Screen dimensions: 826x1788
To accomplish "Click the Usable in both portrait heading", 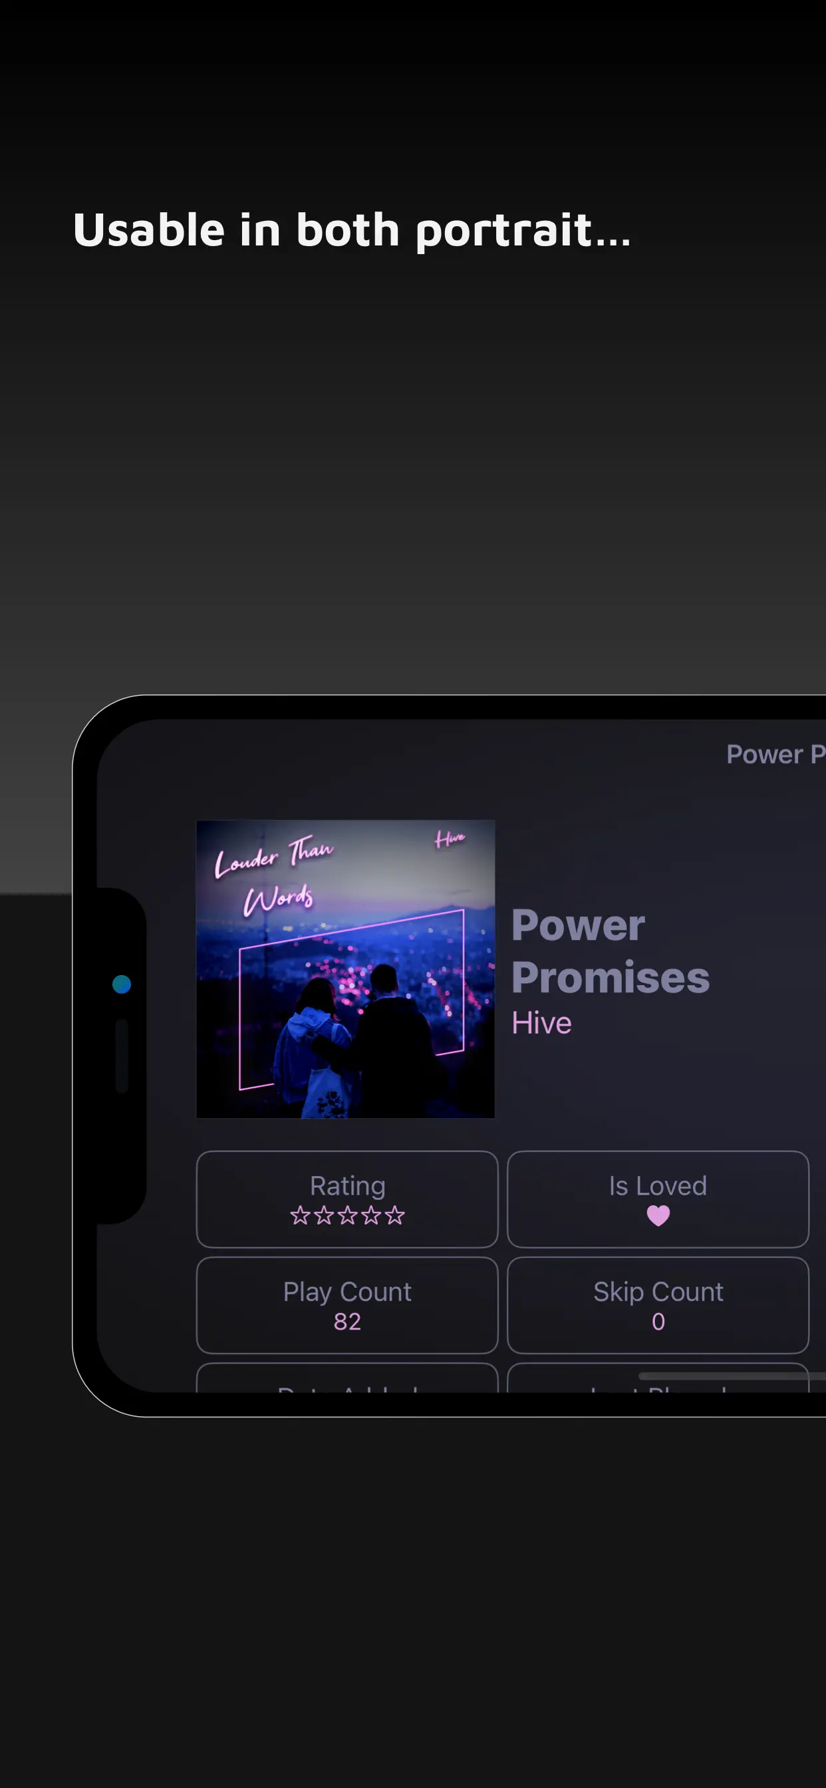I will (352, 229).
